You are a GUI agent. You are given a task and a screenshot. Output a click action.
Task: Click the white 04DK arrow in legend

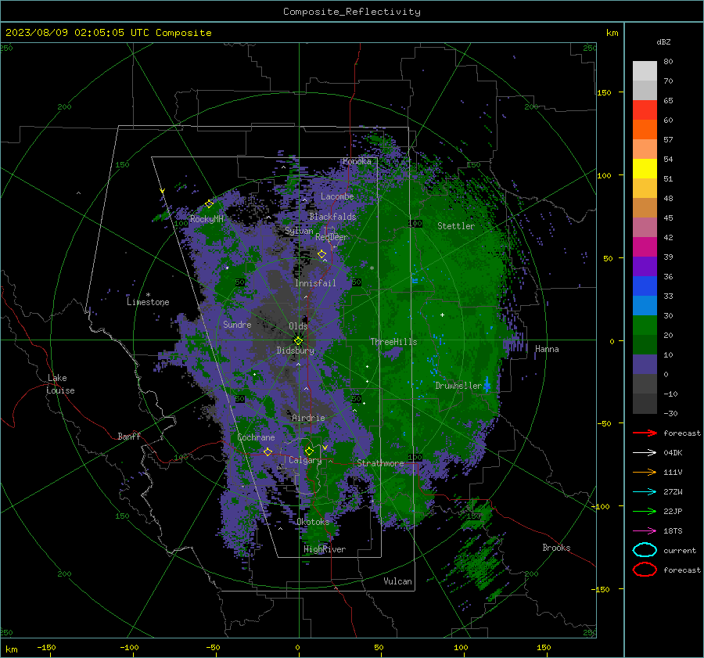click(x=645, y=452)
